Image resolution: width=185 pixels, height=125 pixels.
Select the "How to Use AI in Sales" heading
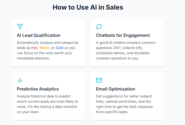click(88, 8)
